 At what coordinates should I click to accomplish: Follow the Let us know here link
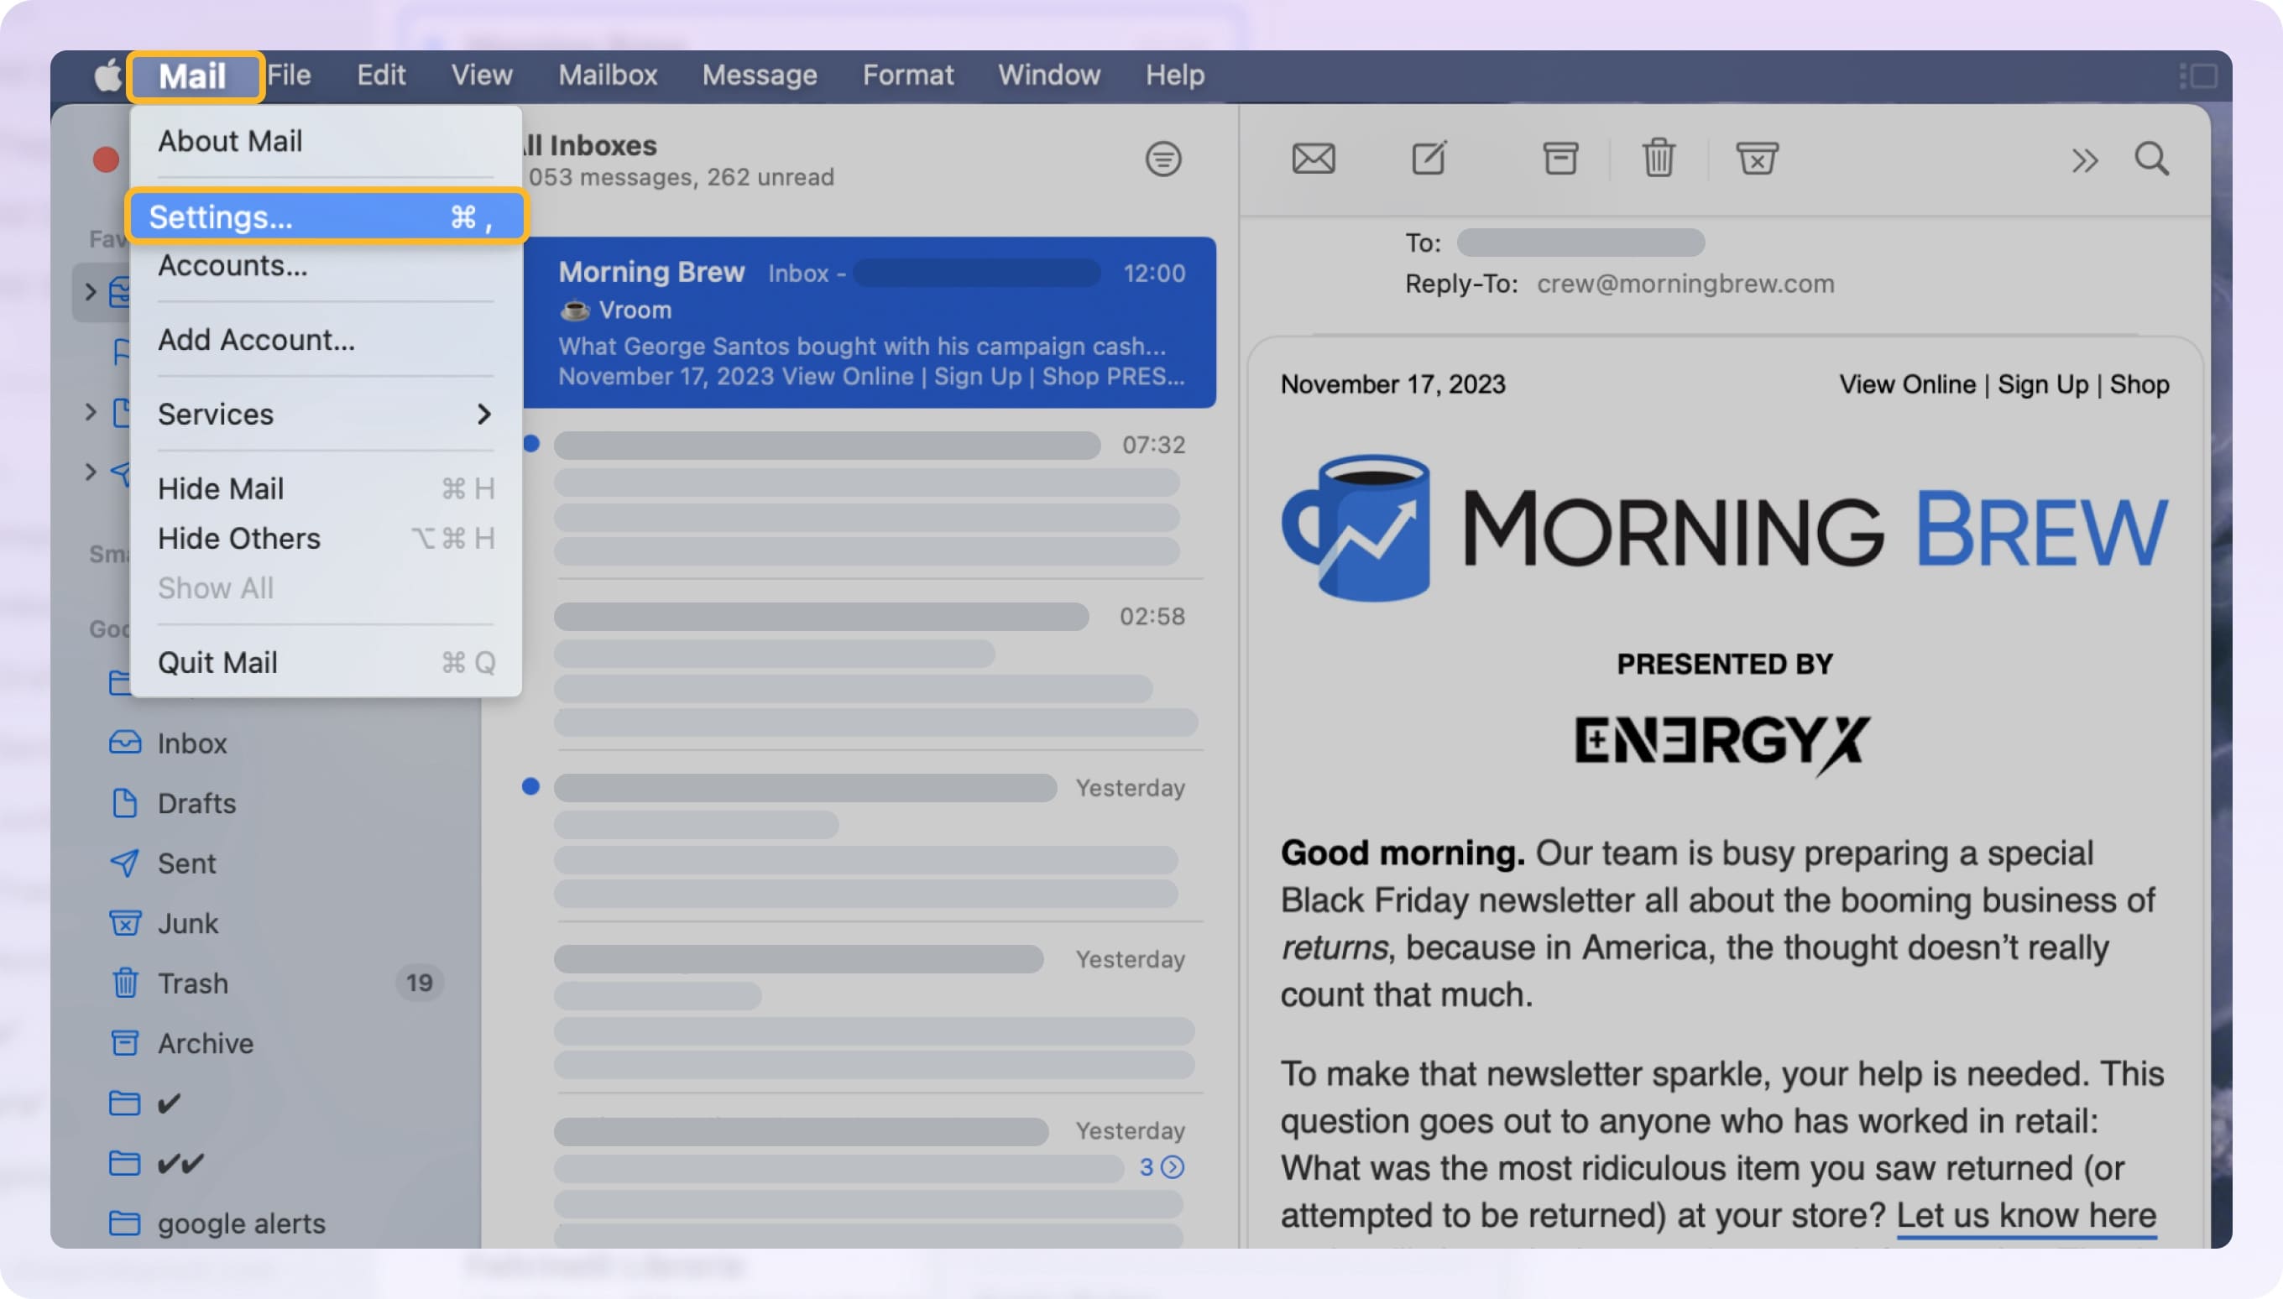[2025, 1216]
